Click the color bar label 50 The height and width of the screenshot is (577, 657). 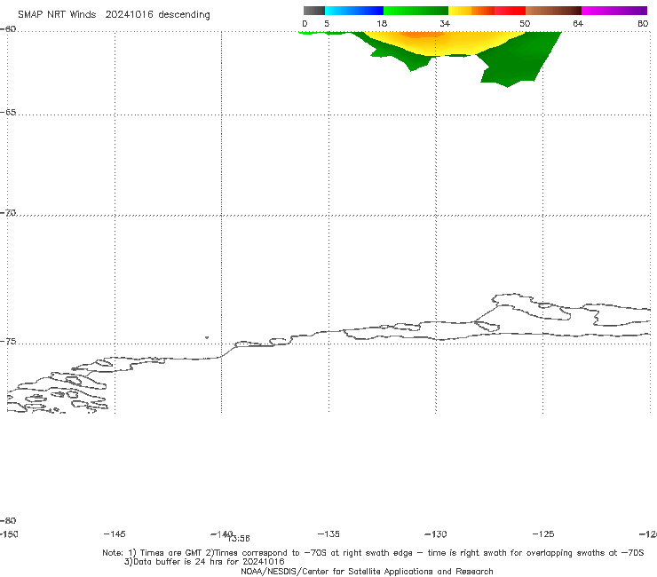click(525, 24)
